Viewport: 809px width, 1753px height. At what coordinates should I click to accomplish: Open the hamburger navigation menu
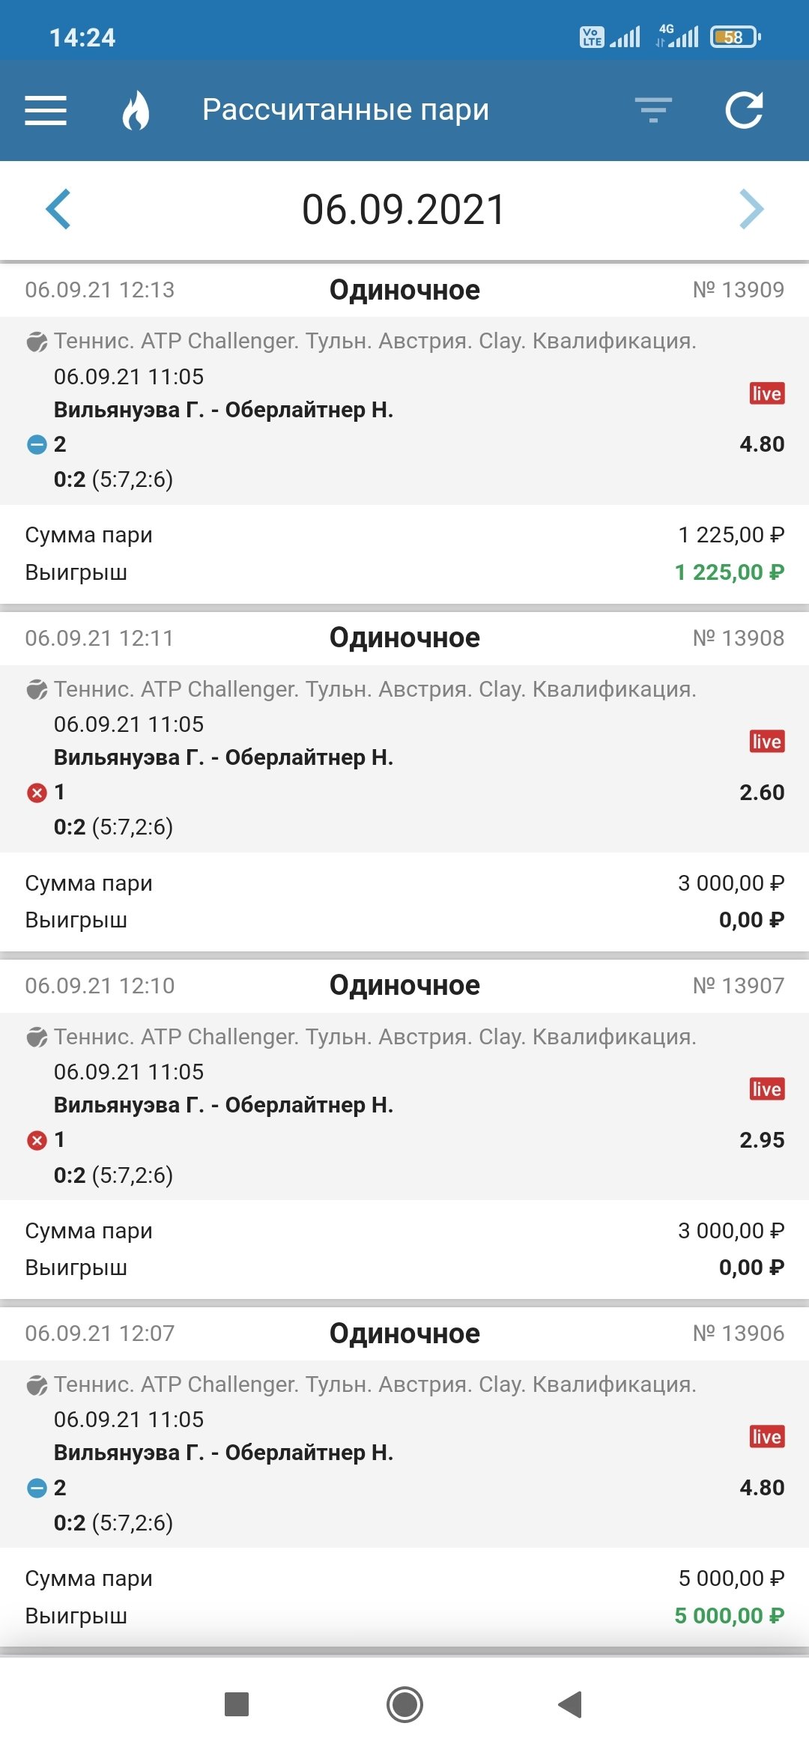pyautogui.click(x=46, y=110)
